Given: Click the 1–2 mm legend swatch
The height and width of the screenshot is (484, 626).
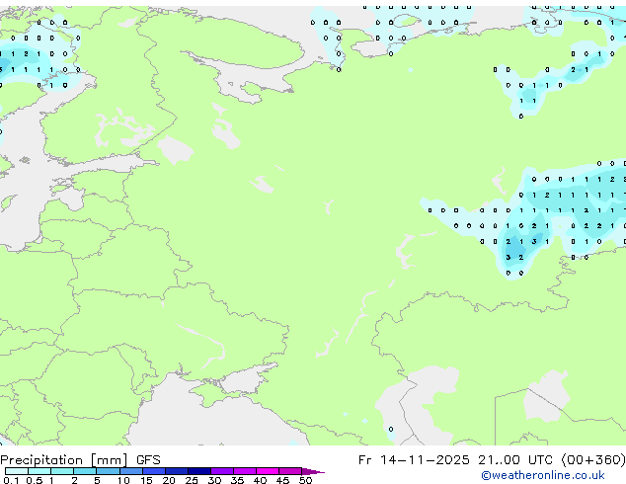Looking at the screenshot, I should coord(62,471).
